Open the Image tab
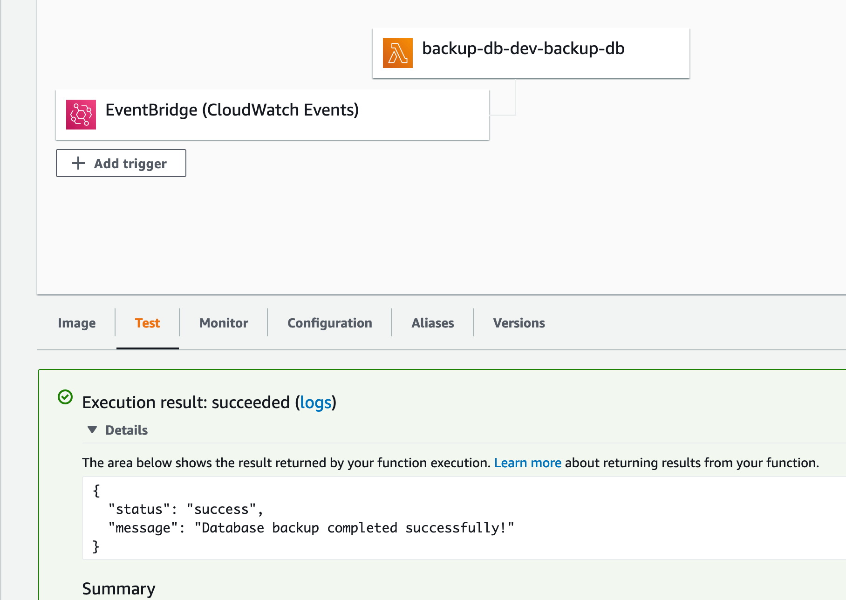This screenshot has height=600, width=846. (x=76, y=322)
